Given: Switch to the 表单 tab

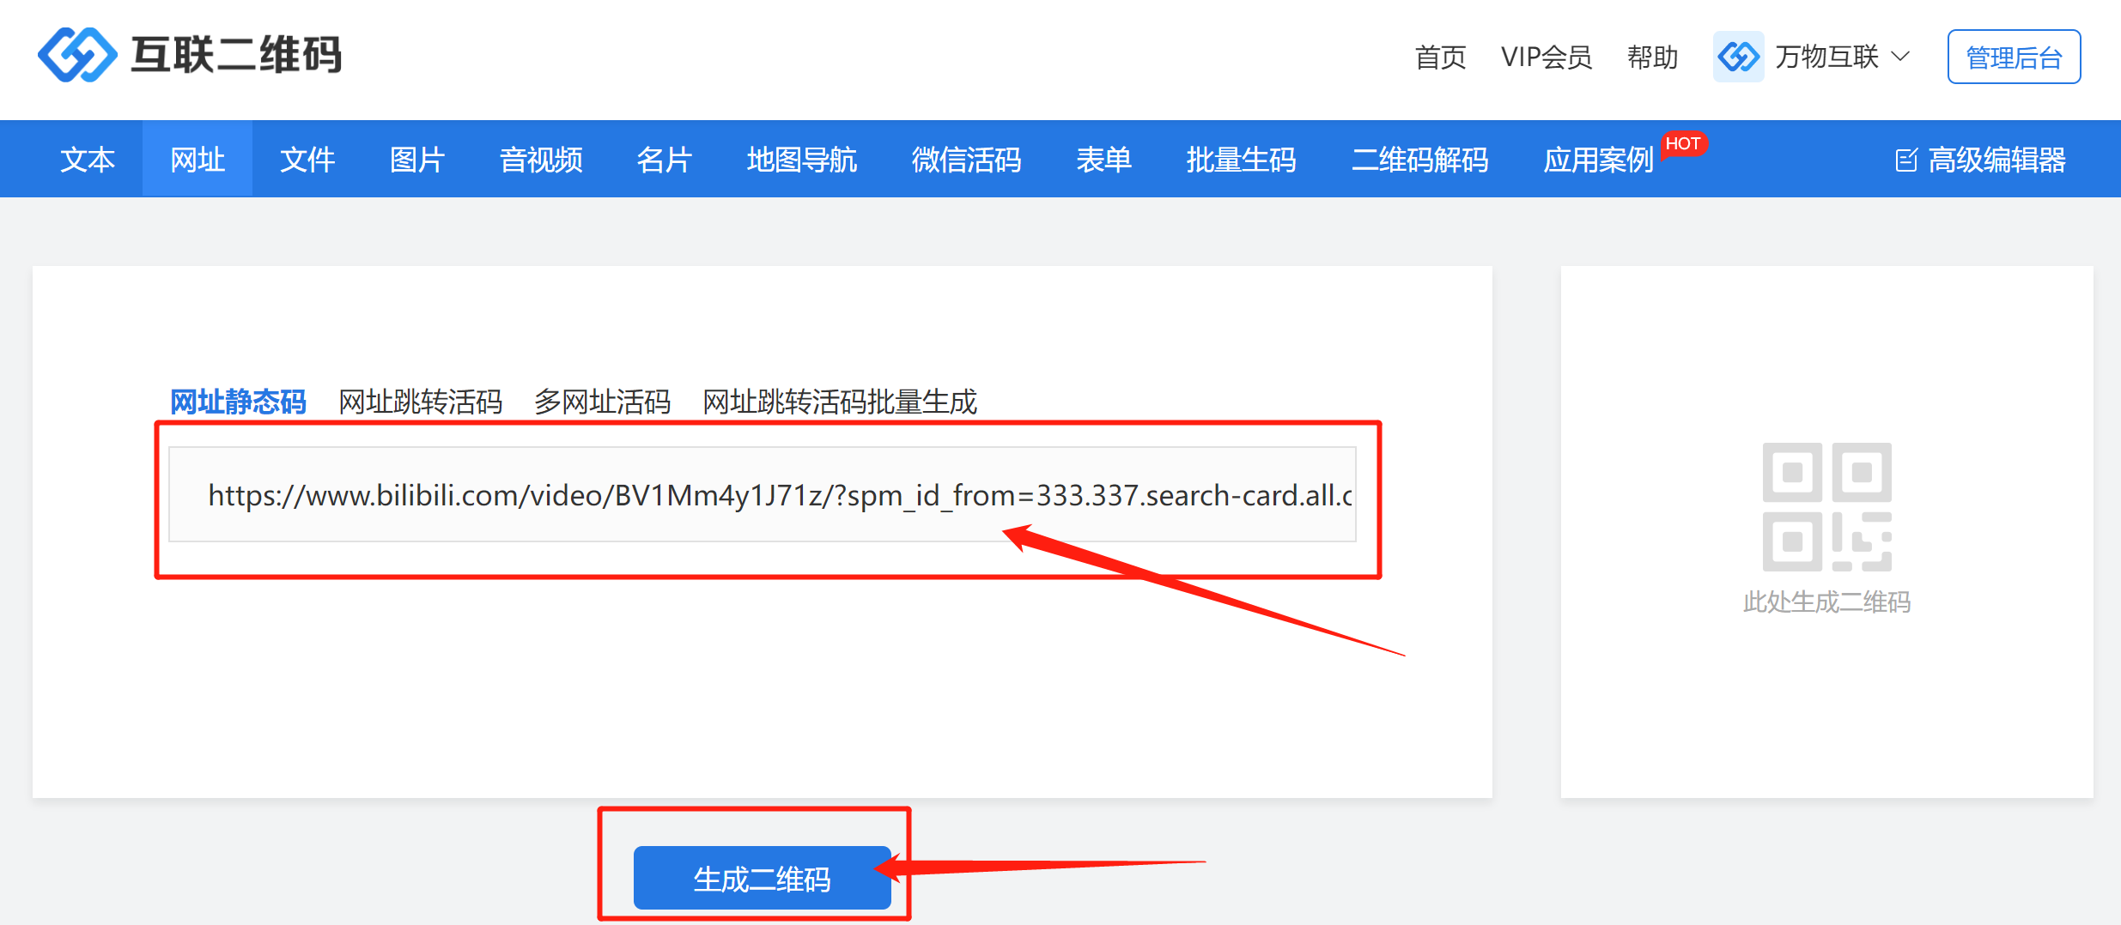Looking at the screenshot, I should 1104,160.
